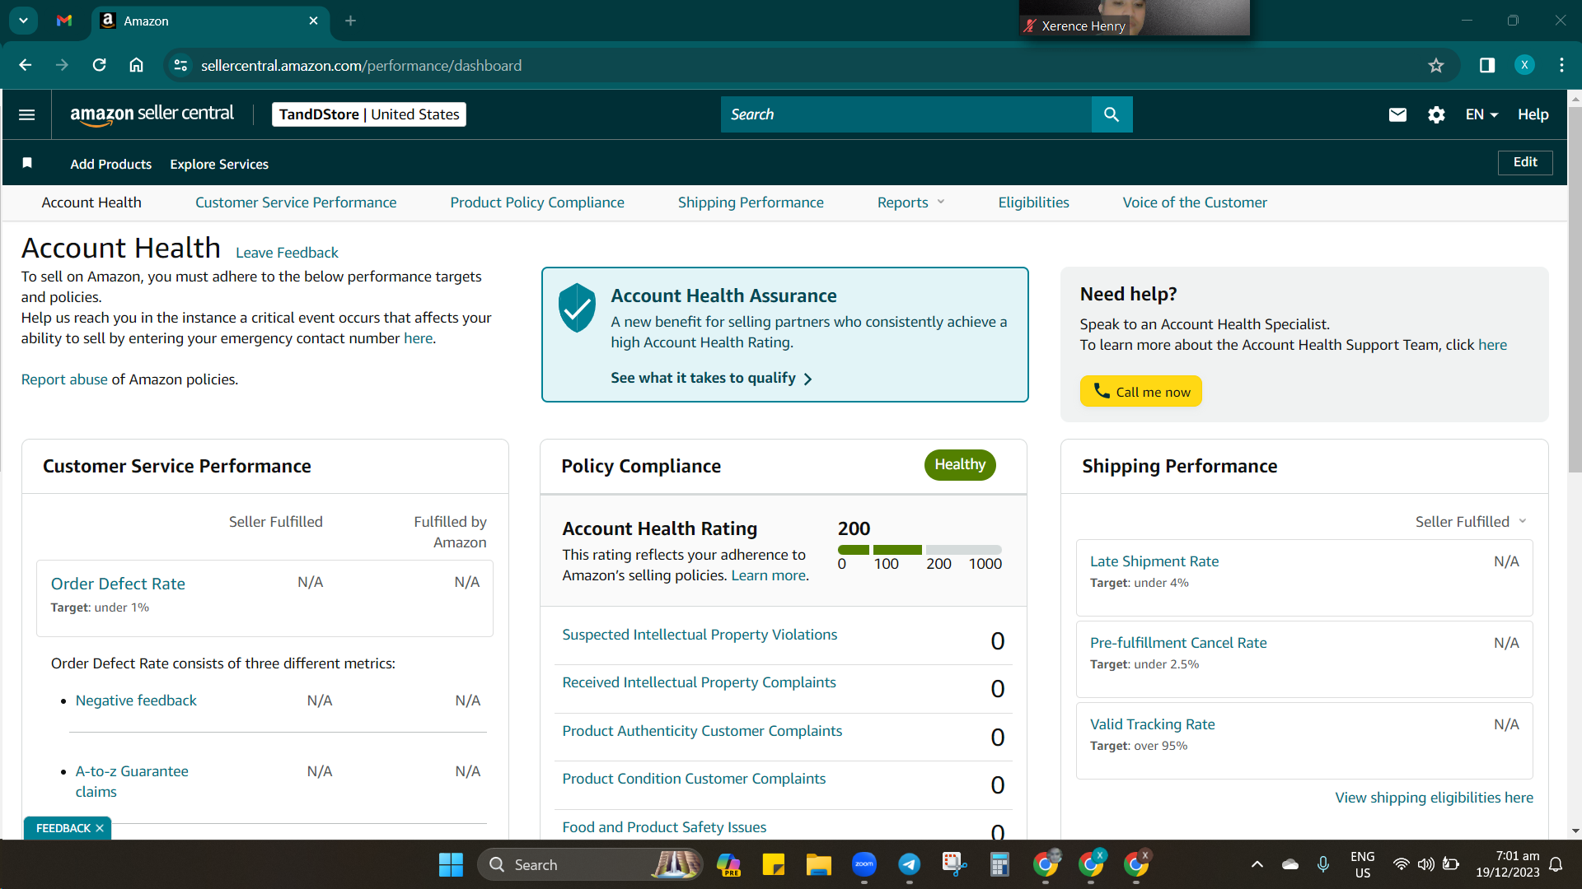Open the Help link in the header
The image size is (1582, 889).
tap(1533, 114)
